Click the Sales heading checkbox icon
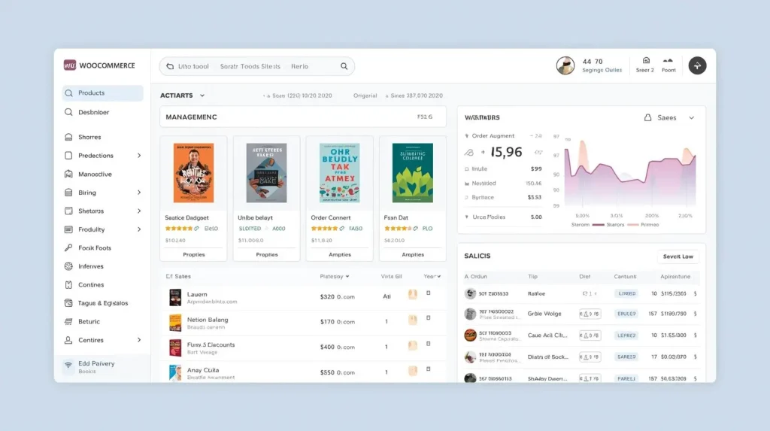This screenshot has width=770, height=431. (x=169, y=276)
